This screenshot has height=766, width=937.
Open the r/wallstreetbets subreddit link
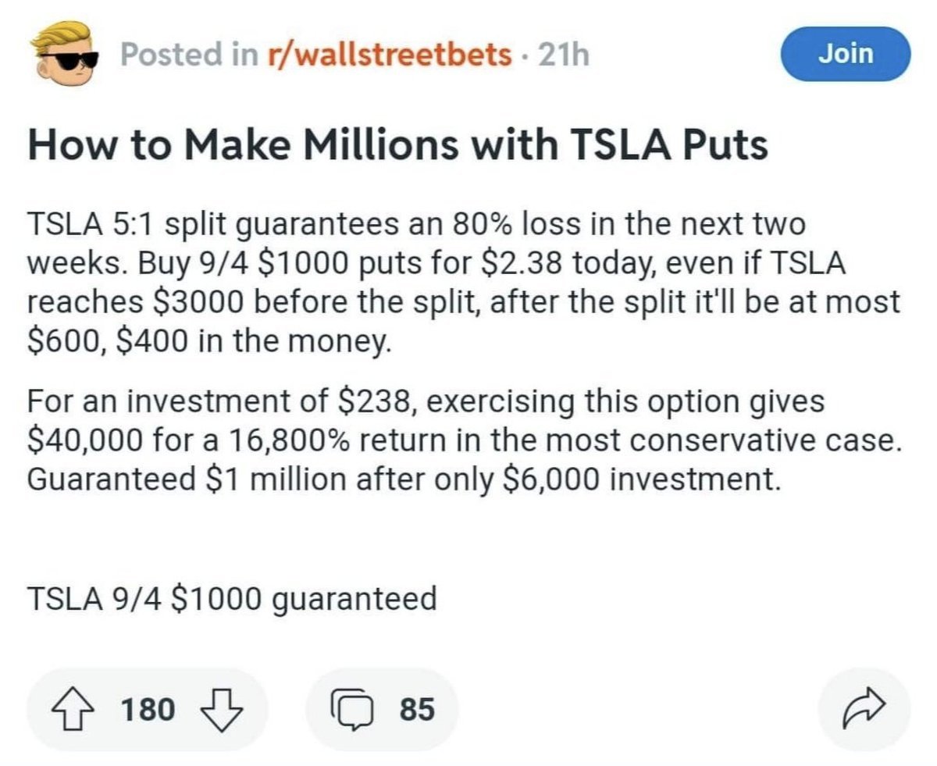(x=385, y=55)
